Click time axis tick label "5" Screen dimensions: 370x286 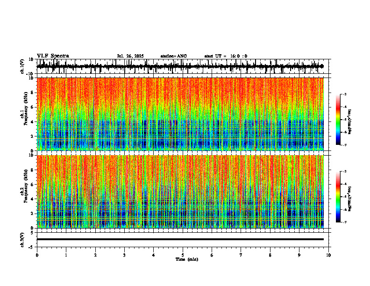[x=183, y=255]
